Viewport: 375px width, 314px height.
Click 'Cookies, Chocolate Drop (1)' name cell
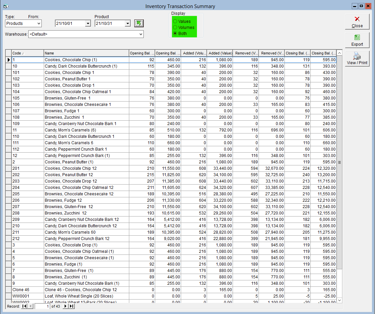[x=86, y=245]
